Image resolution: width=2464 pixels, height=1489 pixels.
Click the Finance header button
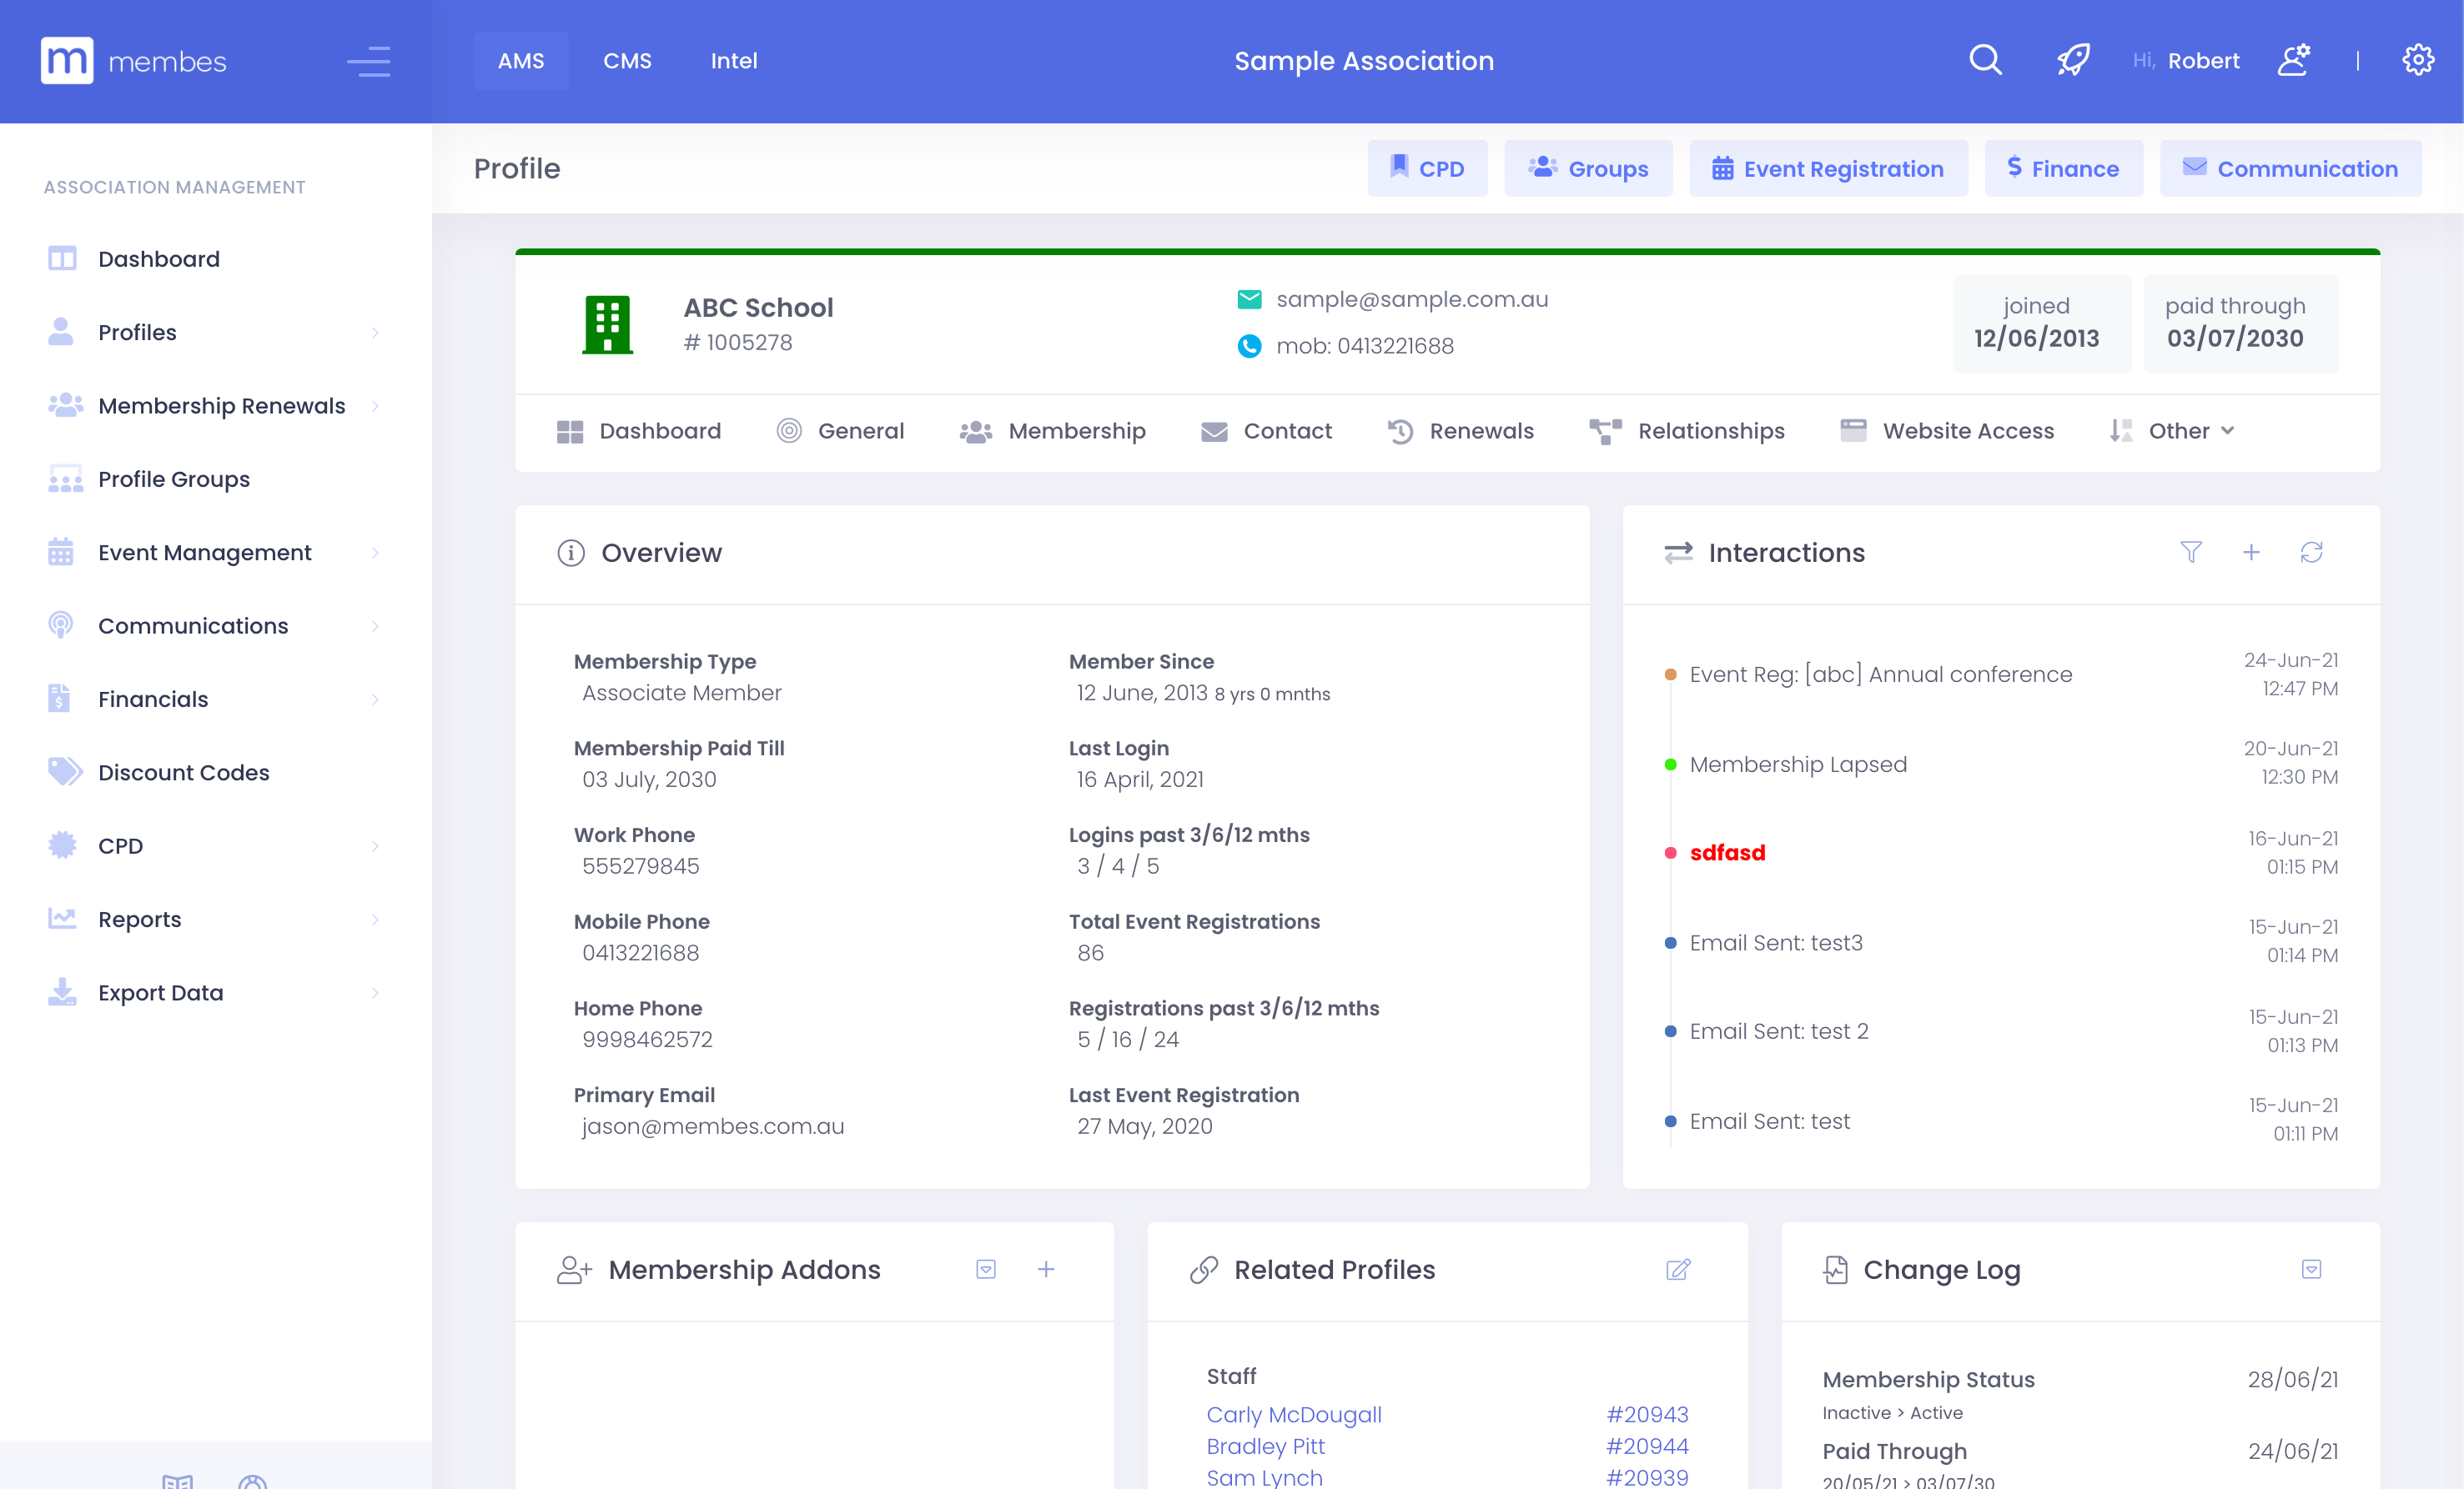click(2063, 168)
